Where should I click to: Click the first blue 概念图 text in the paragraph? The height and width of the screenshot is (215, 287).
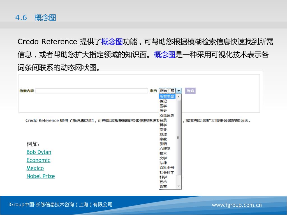(112, 42)
